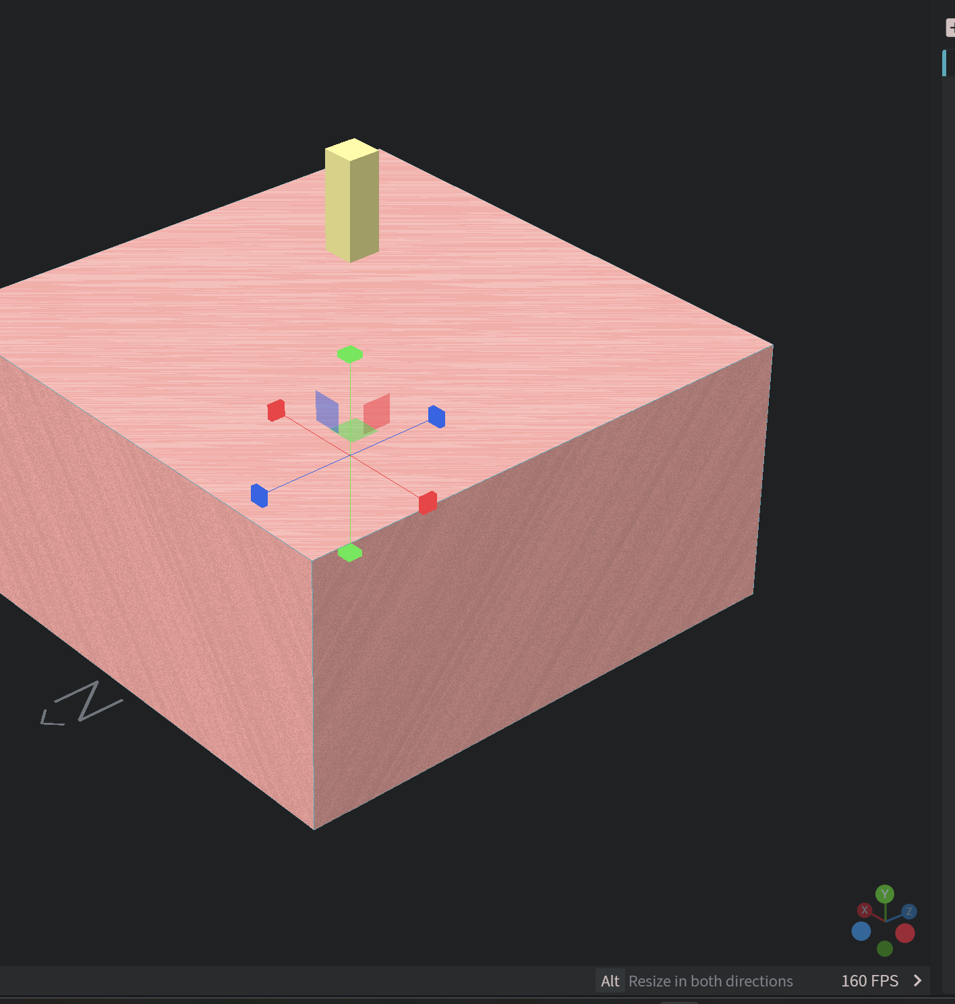Select the yellow box on top of the cube

(351, 202)
